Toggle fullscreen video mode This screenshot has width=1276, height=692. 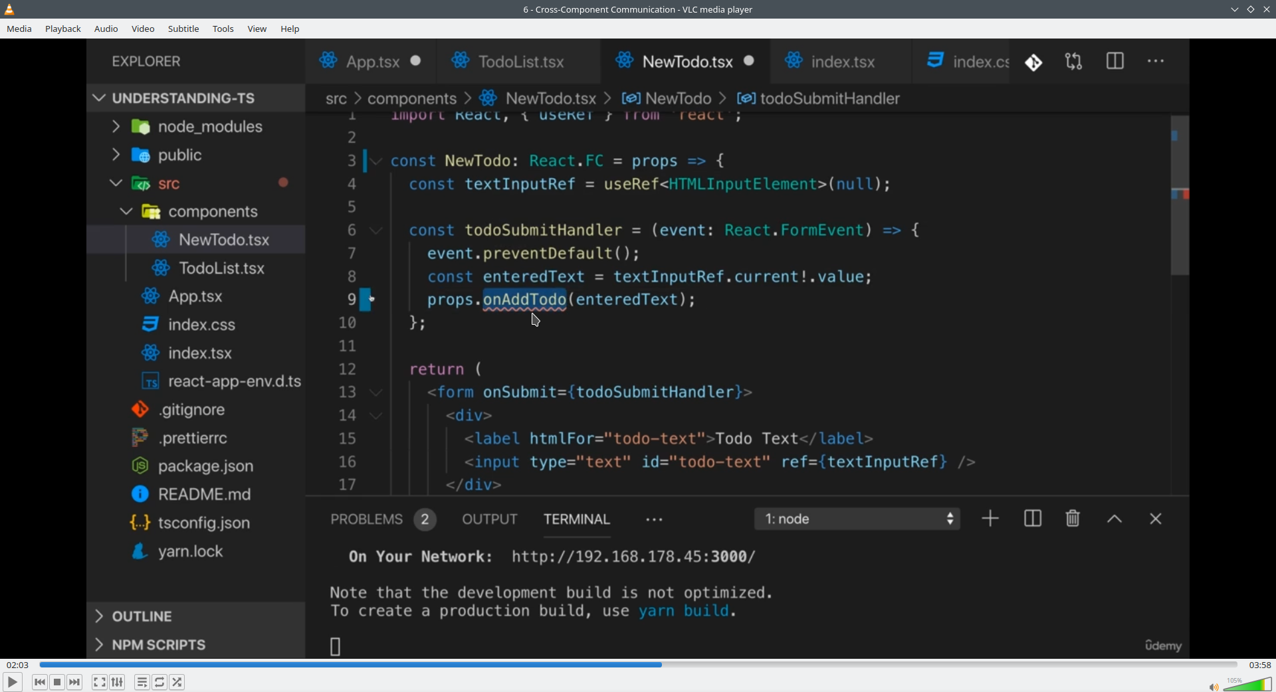tap(100, 682)
